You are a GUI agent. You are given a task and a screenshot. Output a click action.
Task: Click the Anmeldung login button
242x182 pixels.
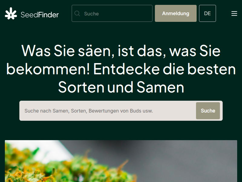pos(176,13)
